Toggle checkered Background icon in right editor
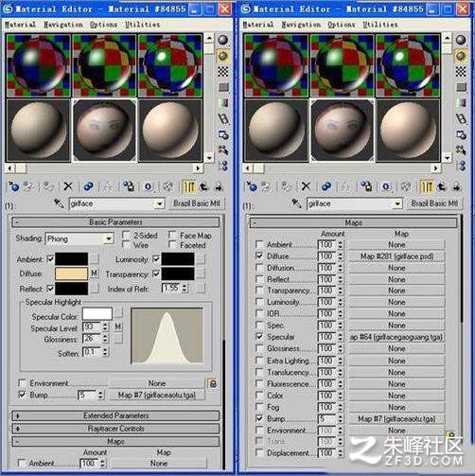This screenshot has width=475, height=476. coord(461,72)
